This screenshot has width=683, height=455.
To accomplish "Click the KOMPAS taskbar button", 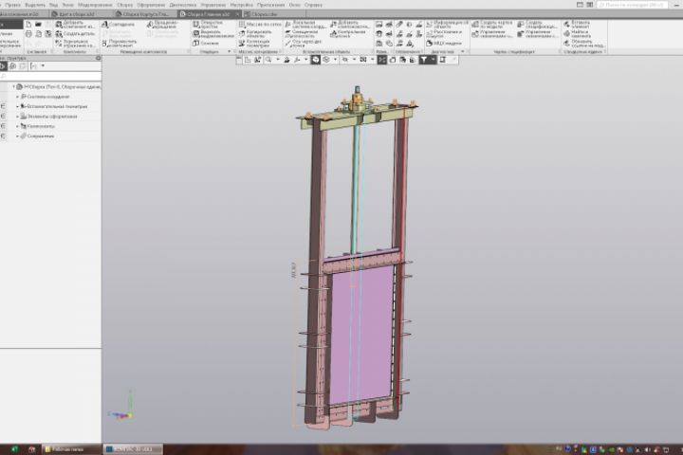I will point(134,449).
